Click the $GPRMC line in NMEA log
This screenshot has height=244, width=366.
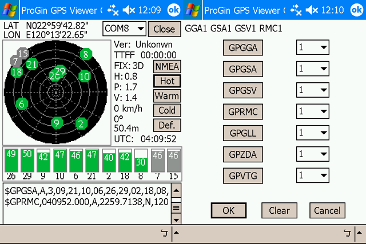coord(86,202)
